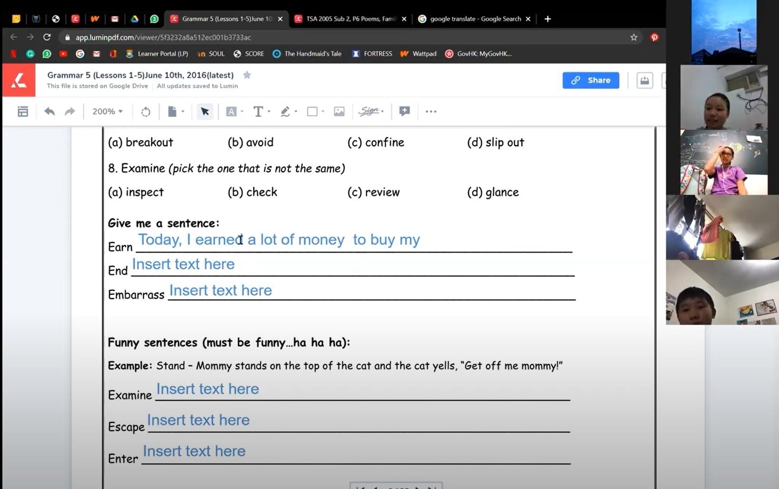779x489 pixels.
Task: Open the insert image tool
Action: point(339,111)
